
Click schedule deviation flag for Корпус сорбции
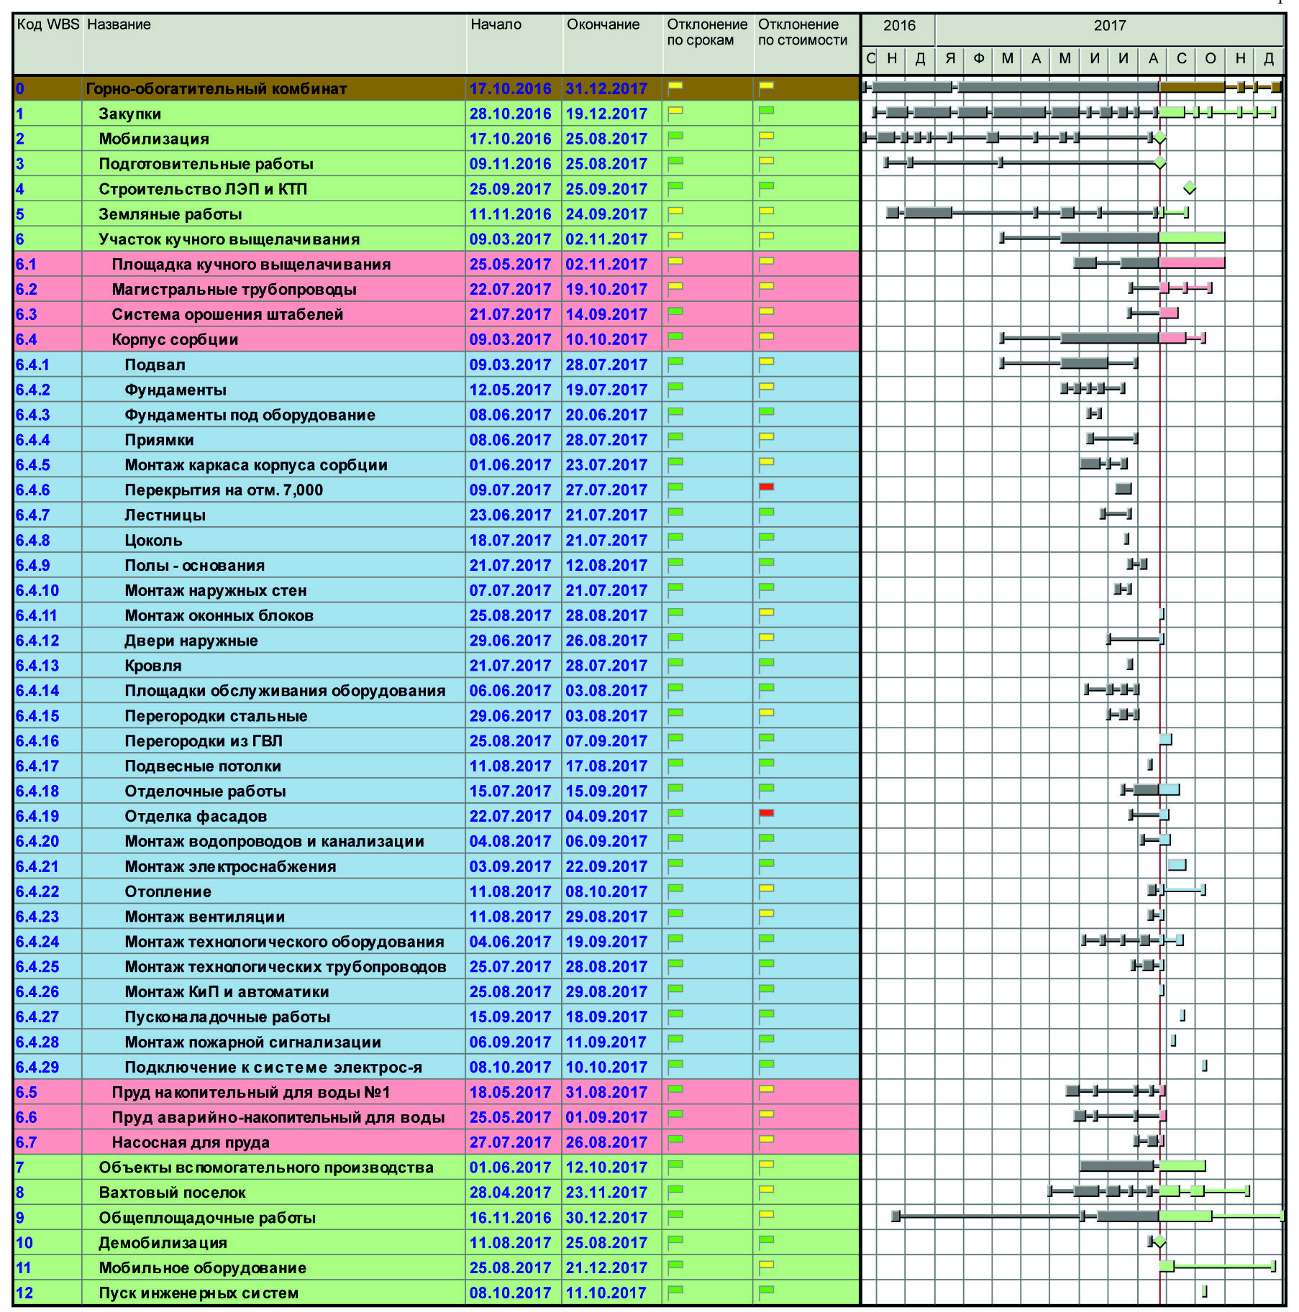(x=675, y=338)
